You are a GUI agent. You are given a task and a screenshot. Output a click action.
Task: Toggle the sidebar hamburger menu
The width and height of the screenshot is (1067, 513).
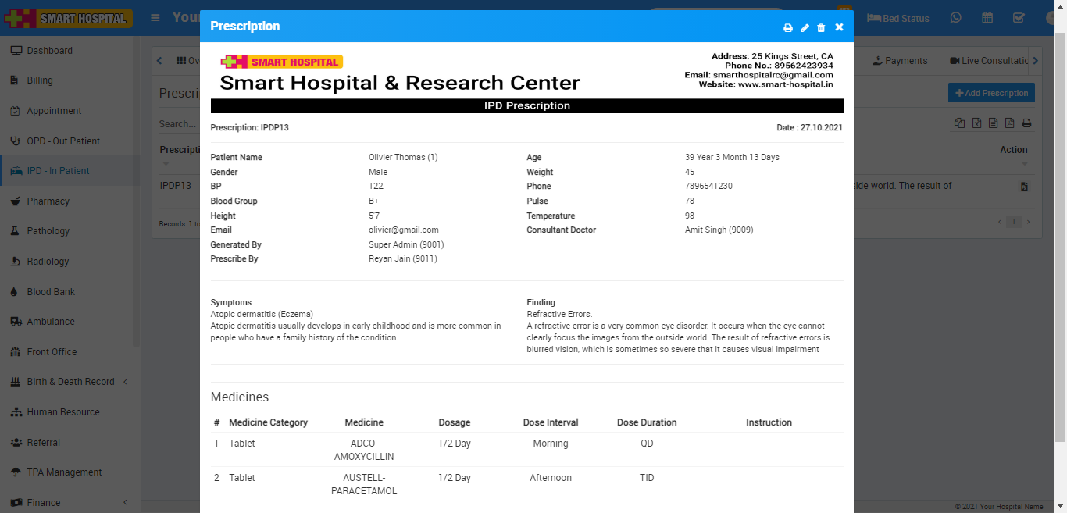tap(155, 17)
